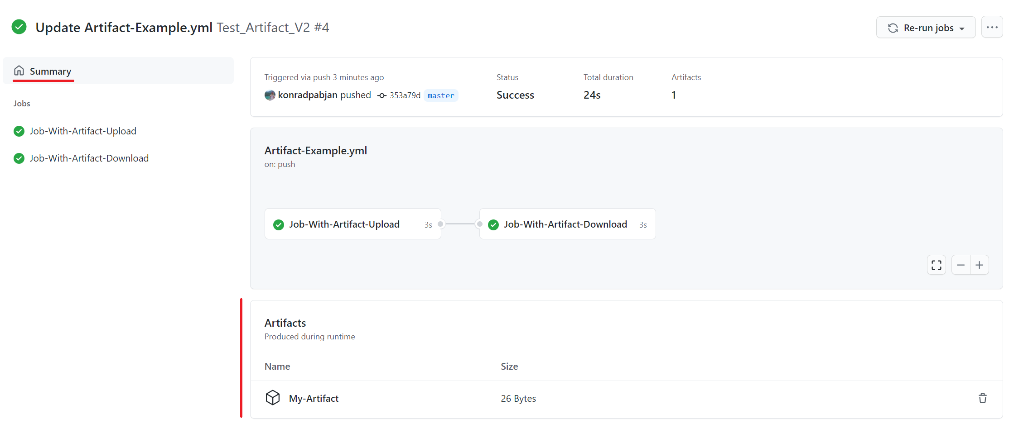Click konradpabjan avatar image

pos(270,95)
